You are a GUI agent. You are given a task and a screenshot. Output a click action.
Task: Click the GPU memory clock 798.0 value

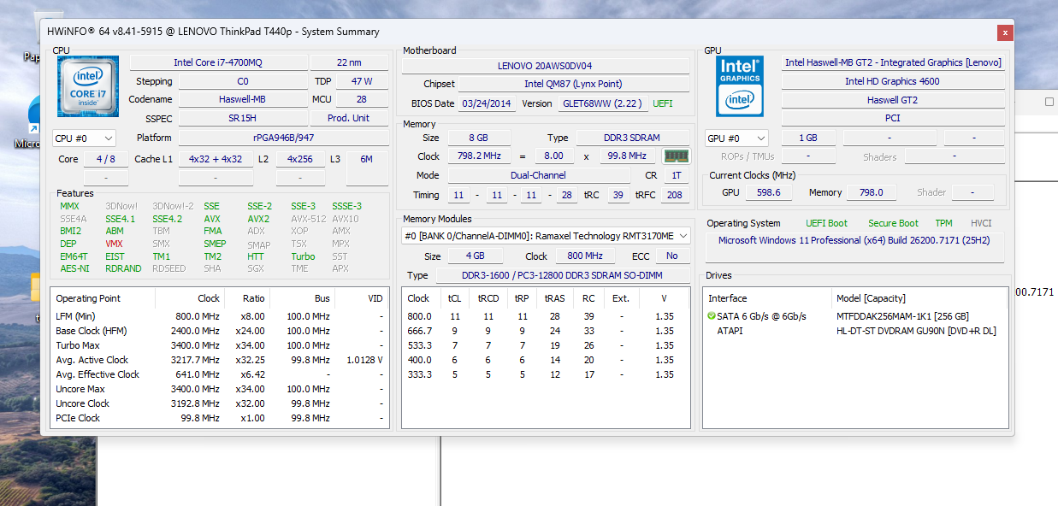(x=871, y=192)
